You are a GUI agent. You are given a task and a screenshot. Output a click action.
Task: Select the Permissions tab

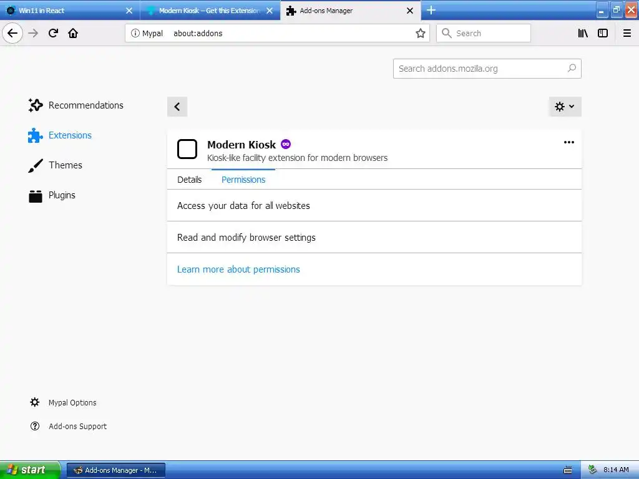coord(243,180)
